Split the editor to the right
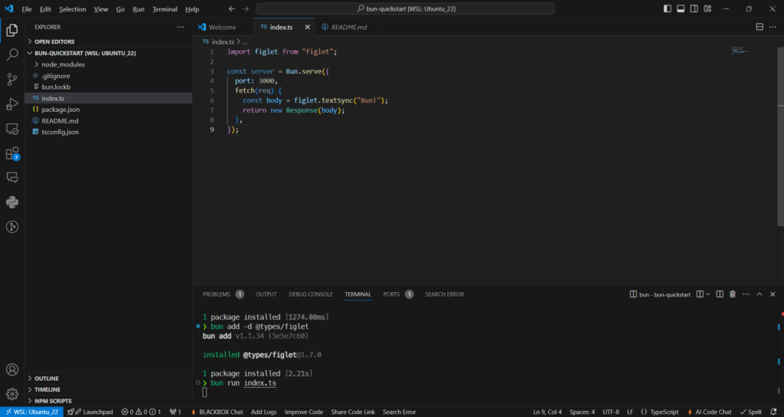Screen dimensions: 784x417 pos(759,27)
